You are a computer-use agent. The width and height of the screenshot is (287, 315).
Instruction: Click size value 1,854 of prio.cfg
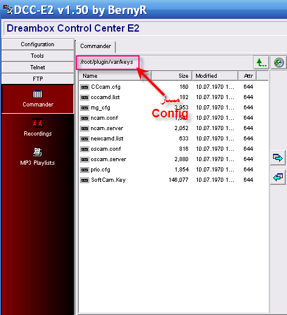pos(181,170)
